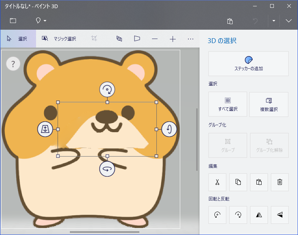
Task: Click the paste icon under 編集
Action: tap(259, 182)
